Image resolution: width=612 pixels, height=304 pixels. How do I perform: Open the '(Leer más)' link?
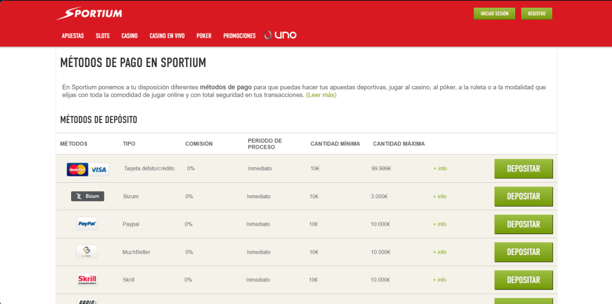[321, 95]
